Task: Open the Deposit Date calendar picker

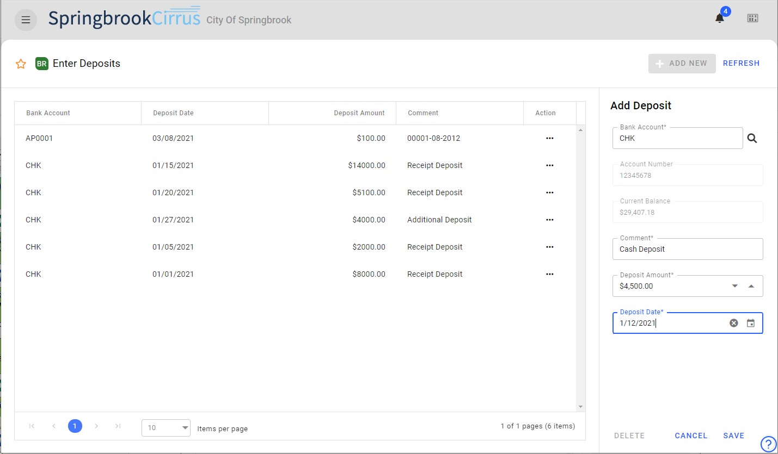Action: tap(751, 323)
